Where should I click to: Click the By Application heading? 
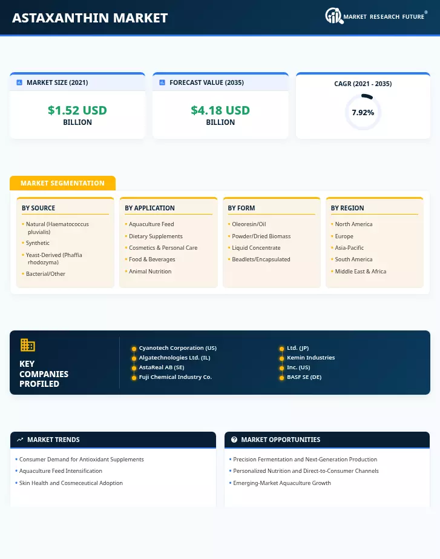click(149, 208)
